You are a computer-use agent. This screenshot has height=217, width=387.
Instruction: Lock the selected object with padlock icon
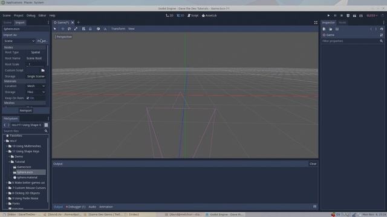click(x=90, y=29)
